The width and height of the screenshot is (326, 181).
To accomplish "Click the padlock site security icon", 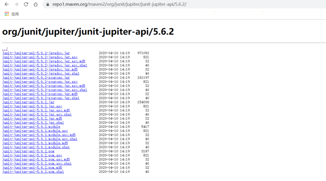I will (x=48, y=4).
